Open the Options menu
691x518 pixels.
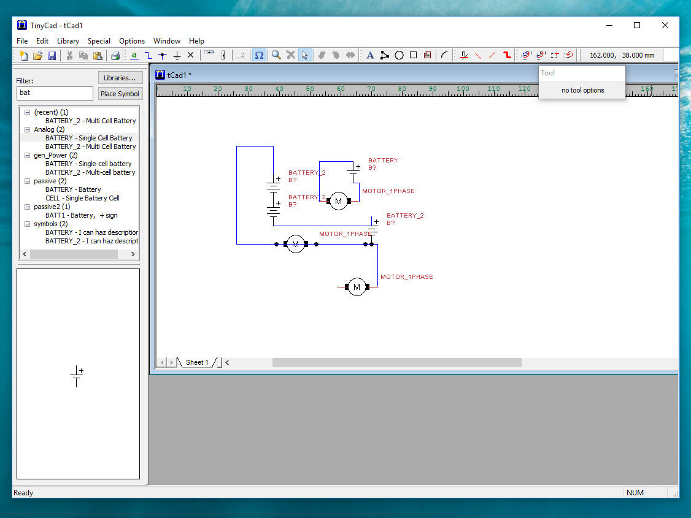pyautogui.click(x=132, y=41)
